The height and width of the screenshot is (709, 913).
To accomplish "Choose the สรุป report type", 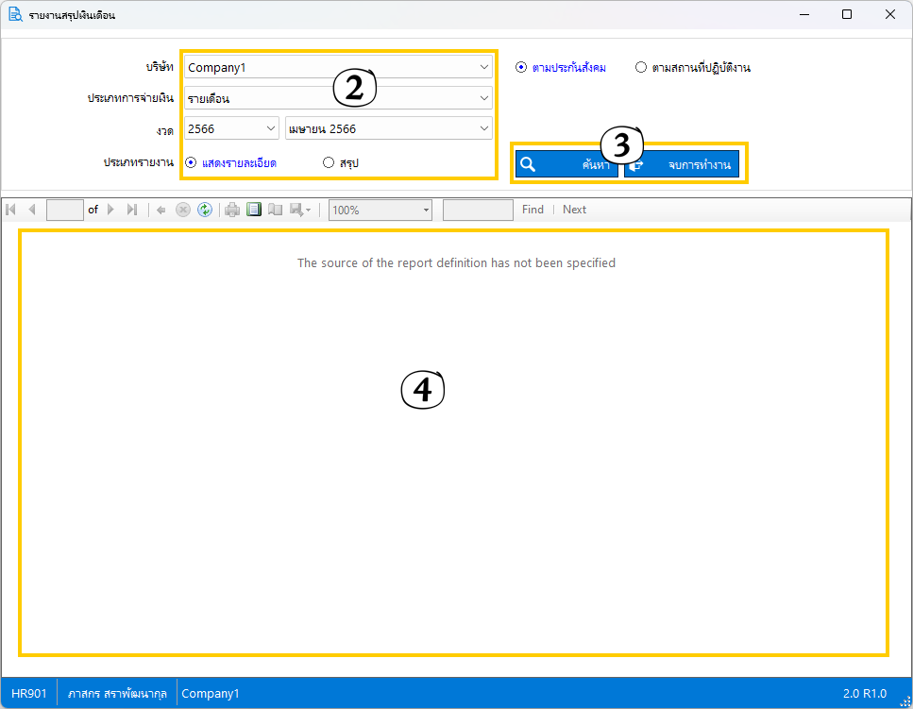I will [329, 162].
